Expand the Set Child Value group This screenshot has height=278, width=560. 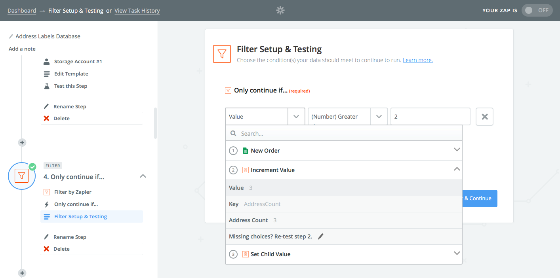coord(344,254)
